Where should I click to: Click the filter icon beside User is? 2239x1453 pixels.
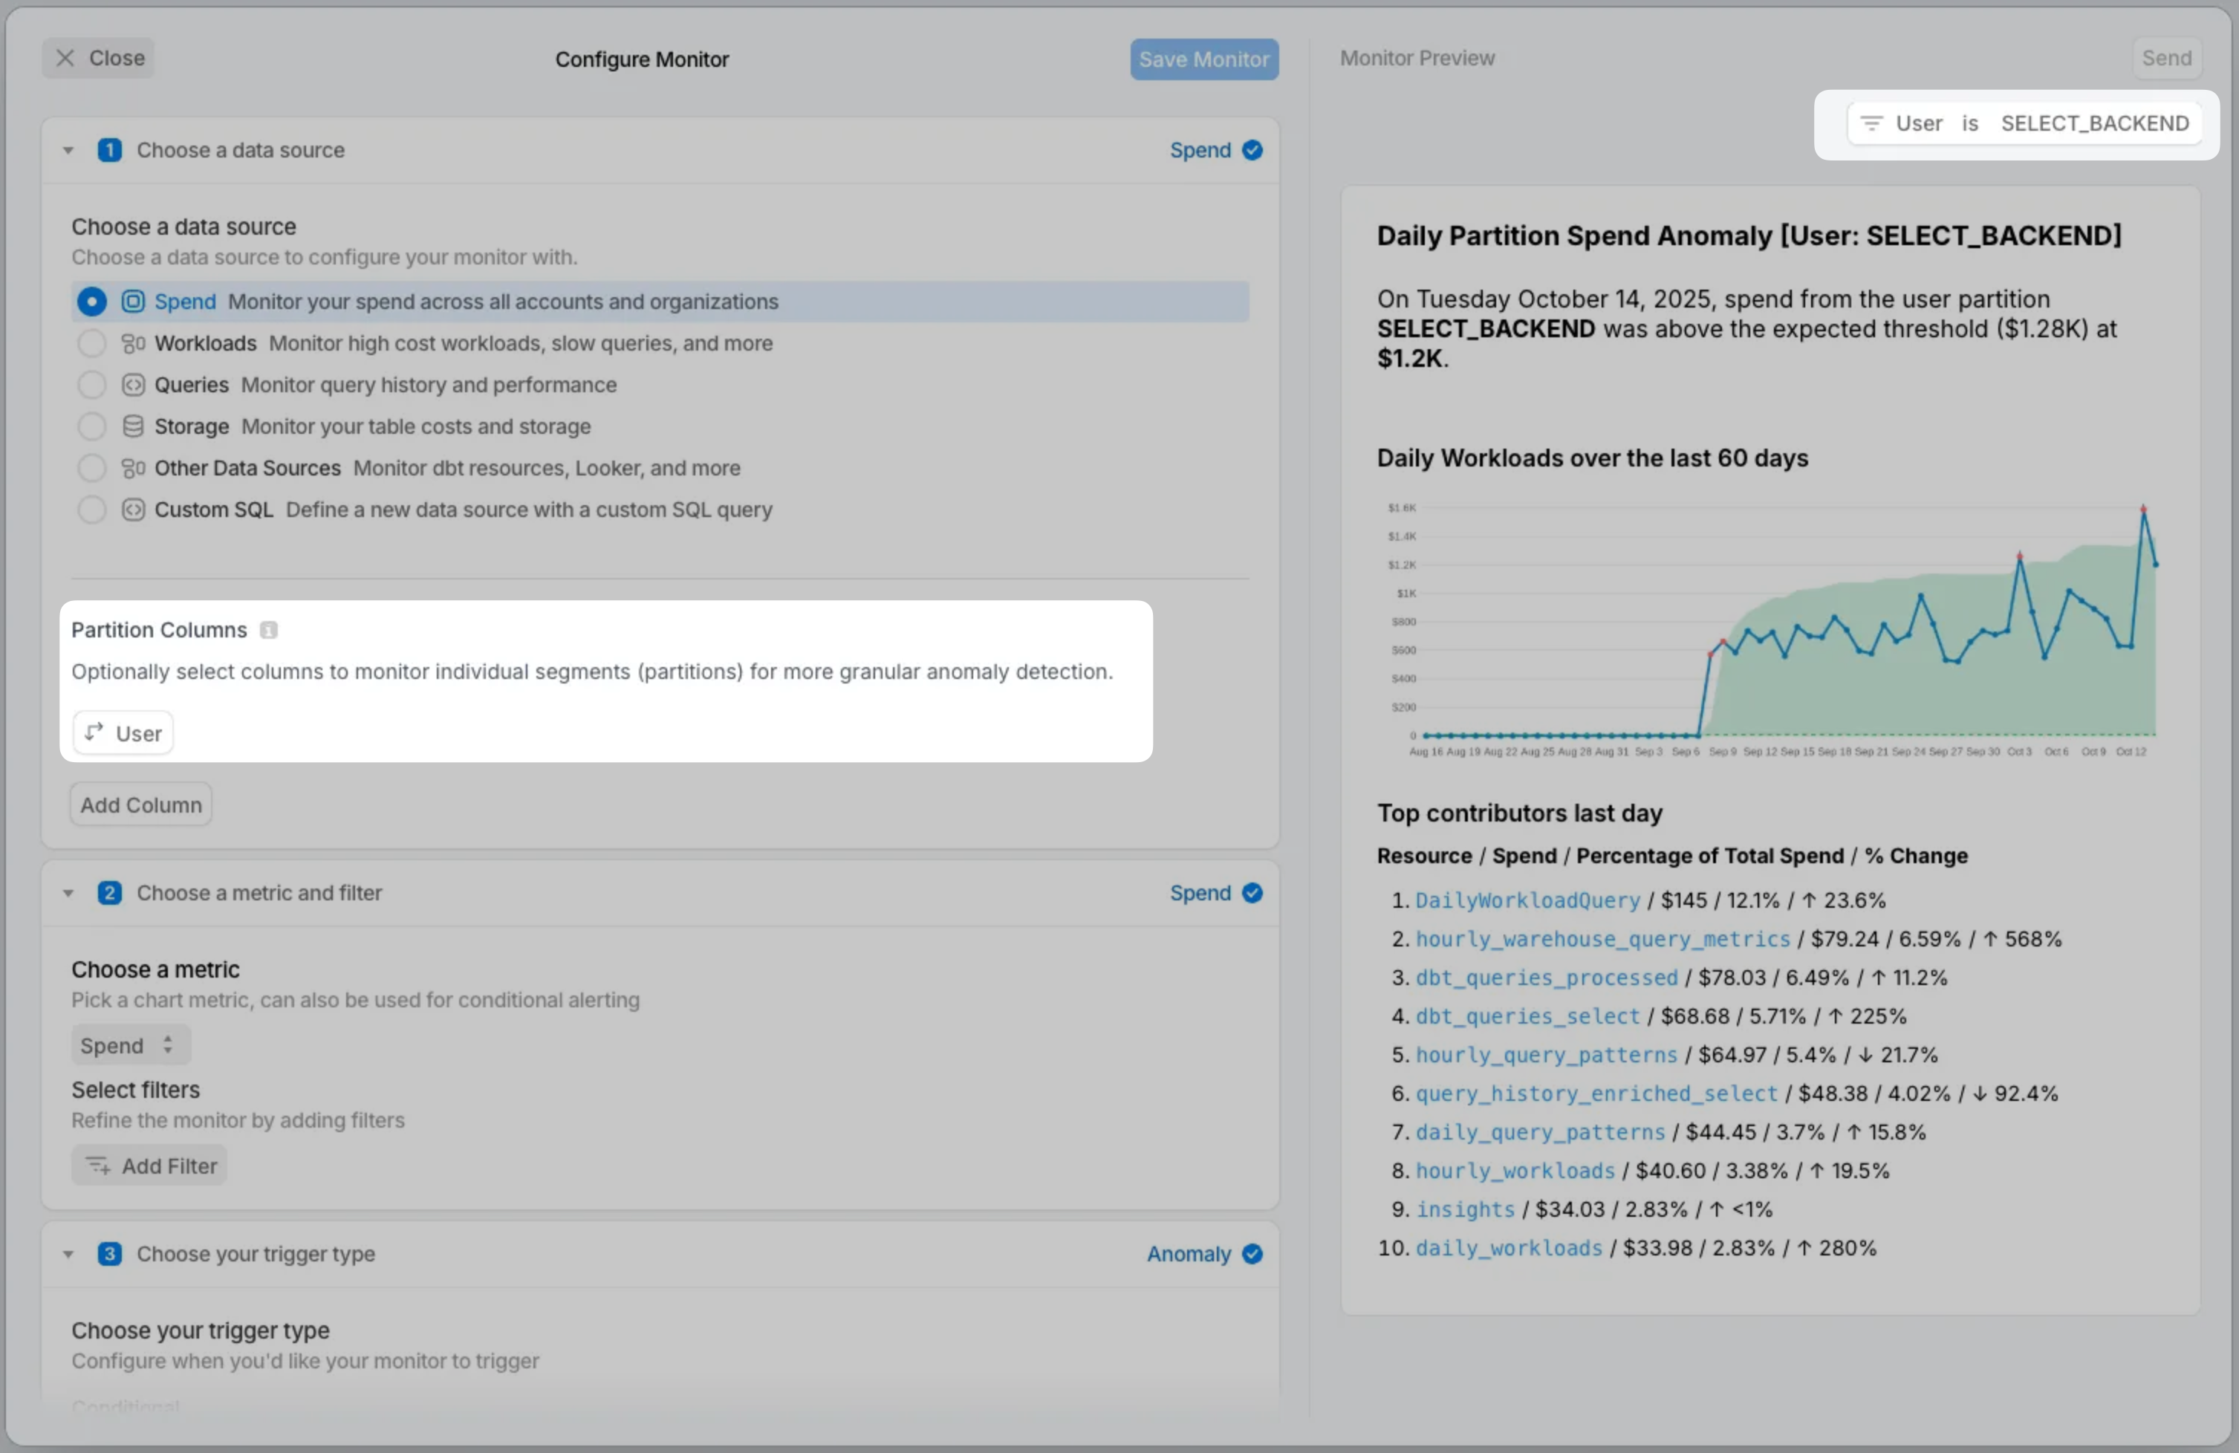point(1871,123)
